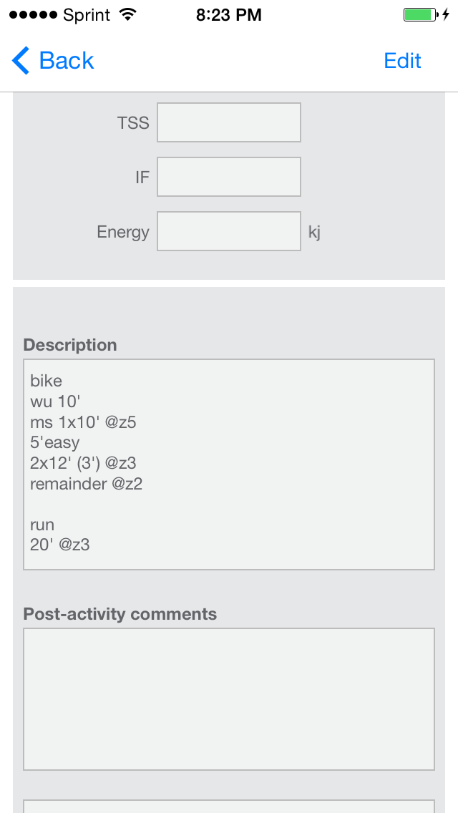
Task: Tap the signal strength dots
Action: [x=33, y=15]
